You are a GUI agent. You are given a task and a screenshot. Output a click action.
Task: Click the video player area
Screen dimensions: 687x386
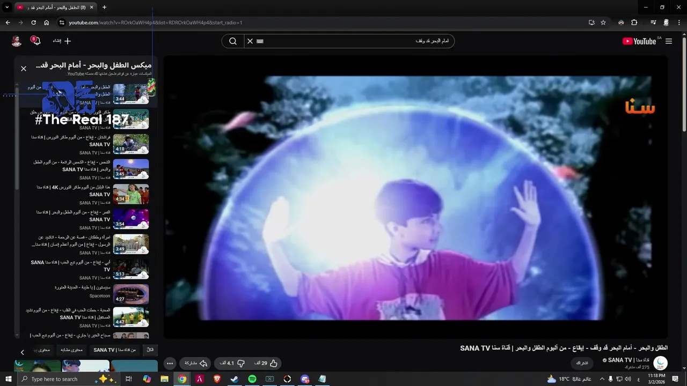click(415, 197)
